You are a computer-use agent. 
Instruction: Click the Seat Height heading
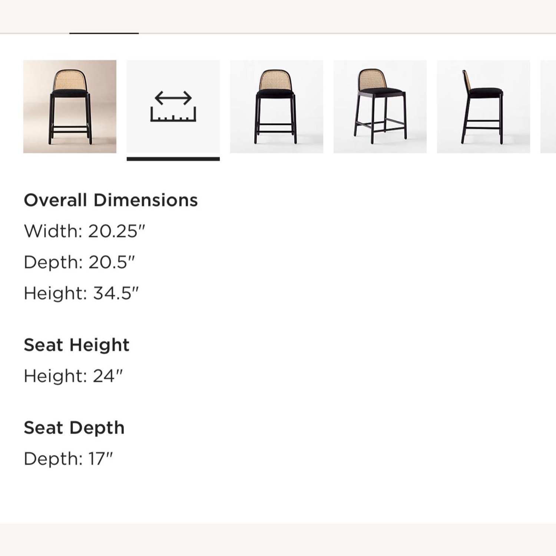click(x=76, y=344)
